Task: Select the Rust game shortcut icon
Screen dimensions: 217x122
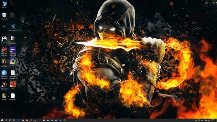Action: pyautogui.click(x=13, y=85)
